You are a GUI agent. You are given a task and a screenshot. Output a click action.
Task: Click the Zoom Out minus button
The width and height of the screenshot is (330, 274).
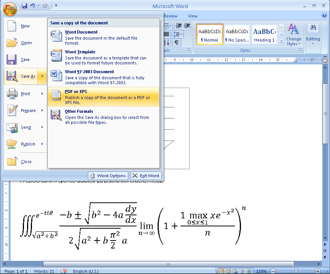pyautogui.click(x=273, y=271)
